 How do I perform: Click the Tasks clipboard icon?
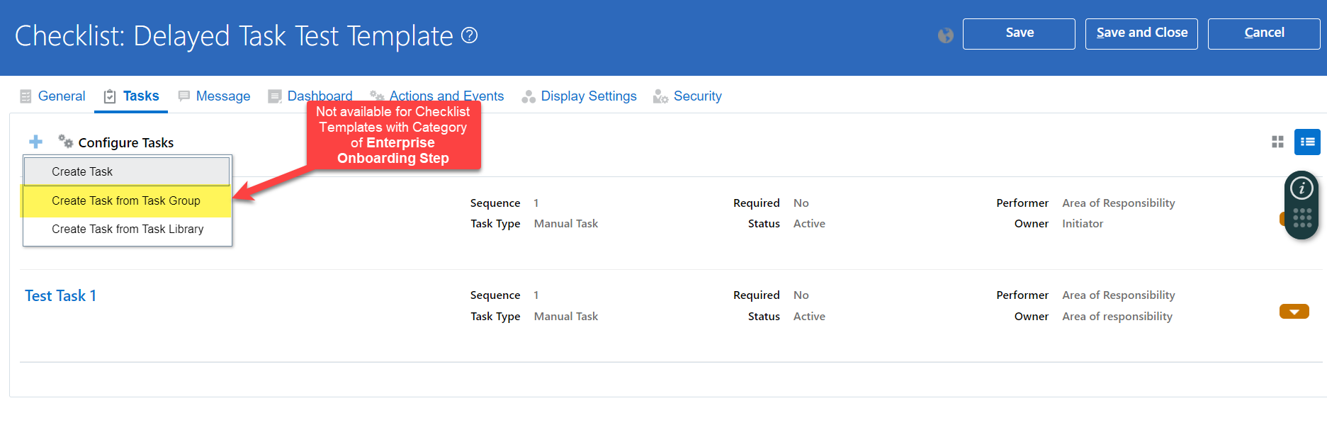pyautogui.click(x=110, y=96)
